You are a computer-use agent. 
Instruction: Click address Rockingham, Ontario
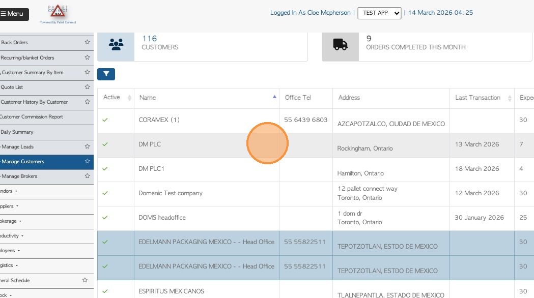tap(365, 148)
